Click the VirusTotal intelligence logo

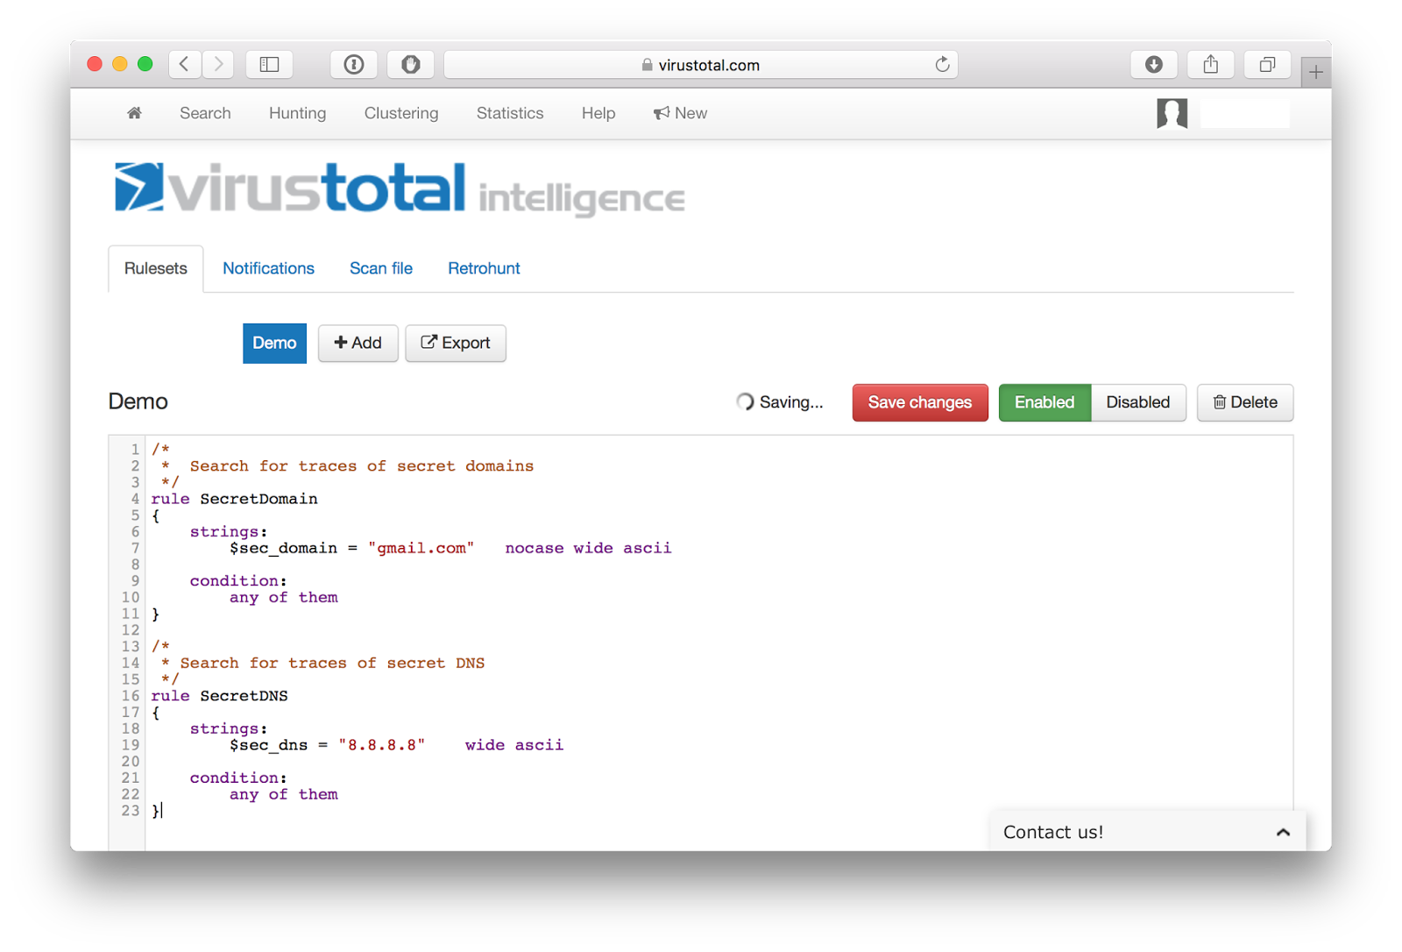(x=399, y=188)
